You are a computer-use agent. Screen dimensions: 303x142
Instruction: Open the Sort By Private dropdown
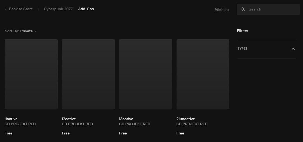(x=28, y=31)
